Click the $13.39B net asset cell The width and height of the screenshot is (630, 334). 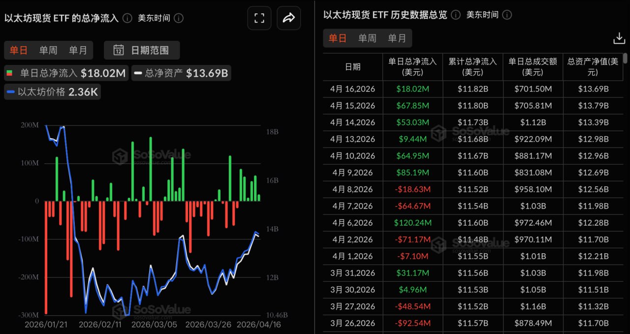coord(593,122)
